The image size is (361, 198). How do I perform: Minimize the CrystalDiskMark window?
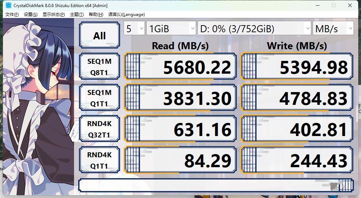tap(318, 5)
